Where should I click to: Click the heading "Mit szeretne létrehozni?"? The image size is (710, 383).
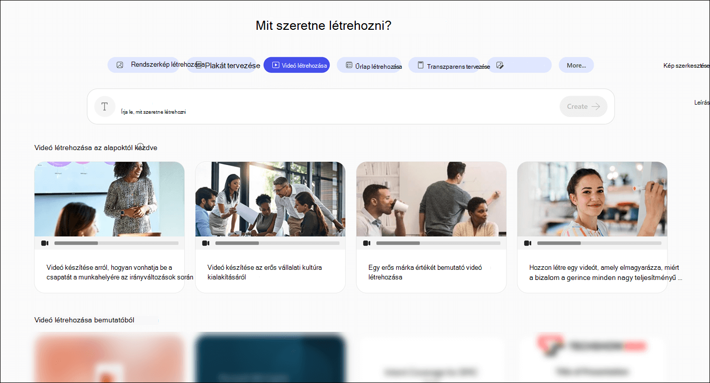[x=323, y=25]
